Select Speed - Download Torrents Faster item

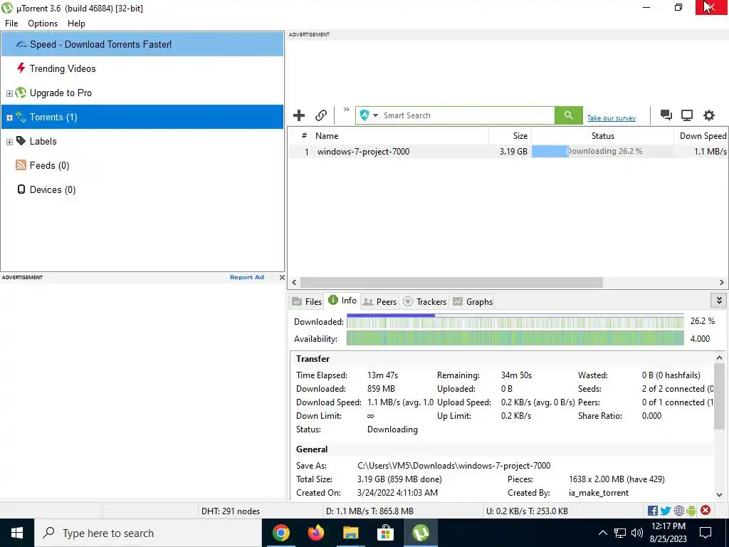(x=142, y=44)
